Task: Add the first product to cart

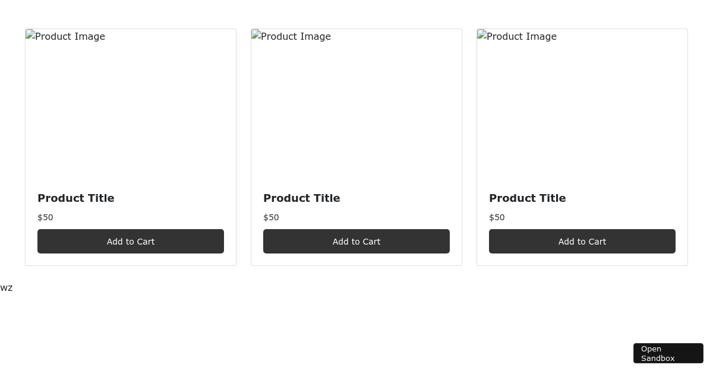Action: pos(131,241)
